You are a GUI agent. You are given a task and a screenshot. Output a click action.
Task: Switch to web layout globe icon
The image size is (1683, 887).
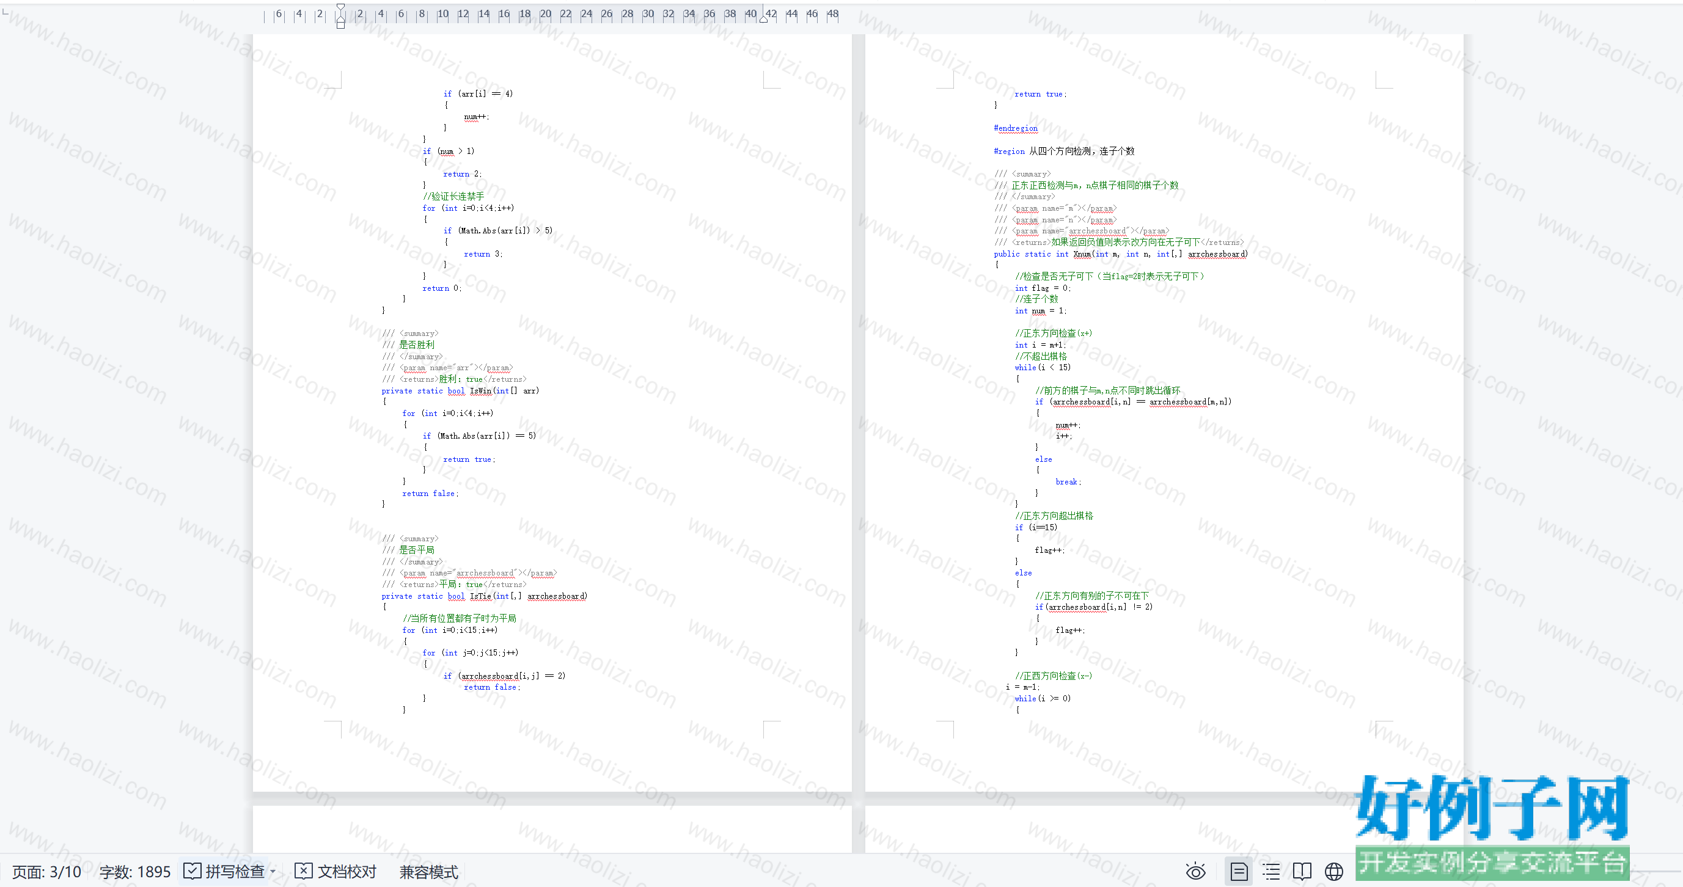1333,871
